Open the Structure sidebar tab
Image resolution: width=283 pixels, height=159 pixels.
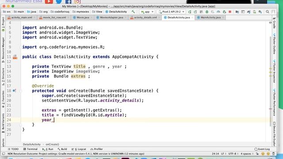click(x=3, y=76)
